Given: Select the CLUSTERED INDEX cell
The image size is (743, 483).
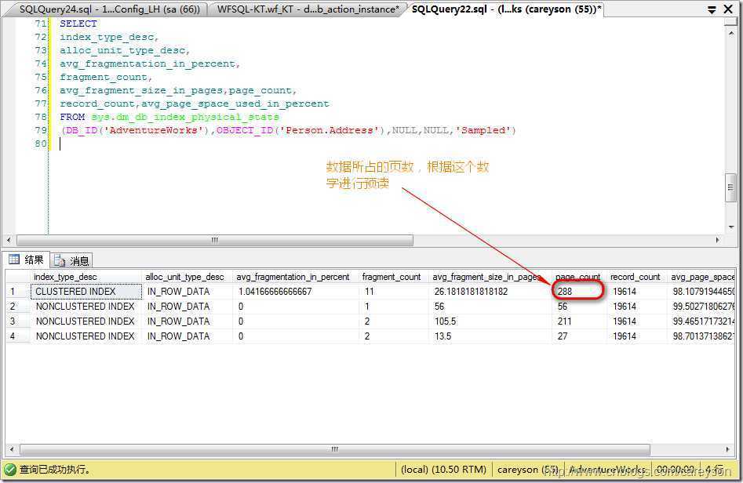Looking at the screenshot, I should pos(86,292).
